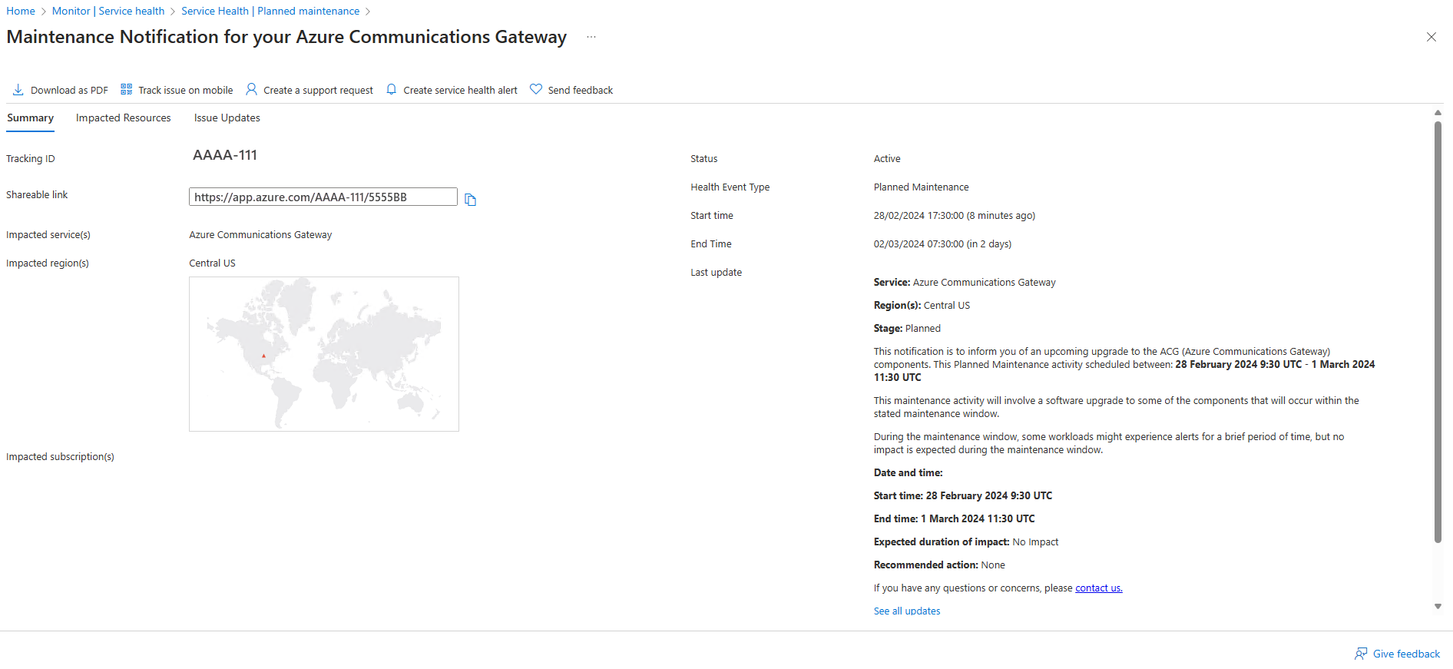The height and width of the screenshot is (669, 1453).
Task: Click the Create a support request label
Action: pos(319,91)
